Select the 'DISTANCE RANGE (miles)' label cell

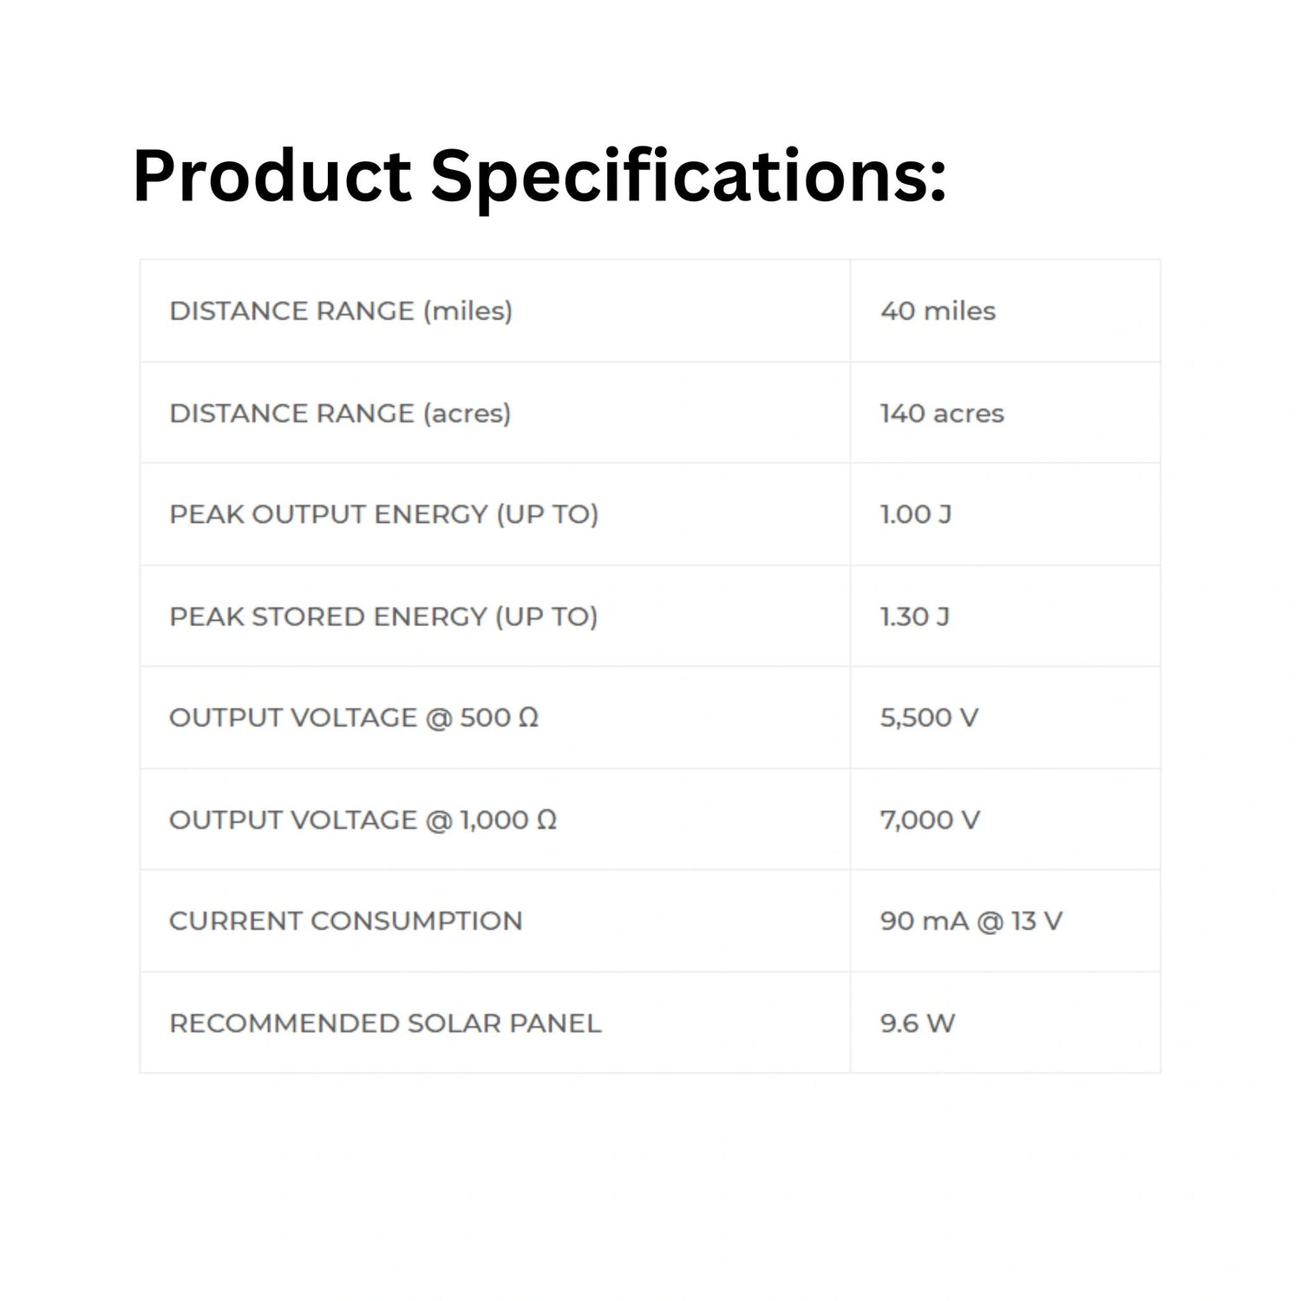pyautogui.click(x=341, y=311)
